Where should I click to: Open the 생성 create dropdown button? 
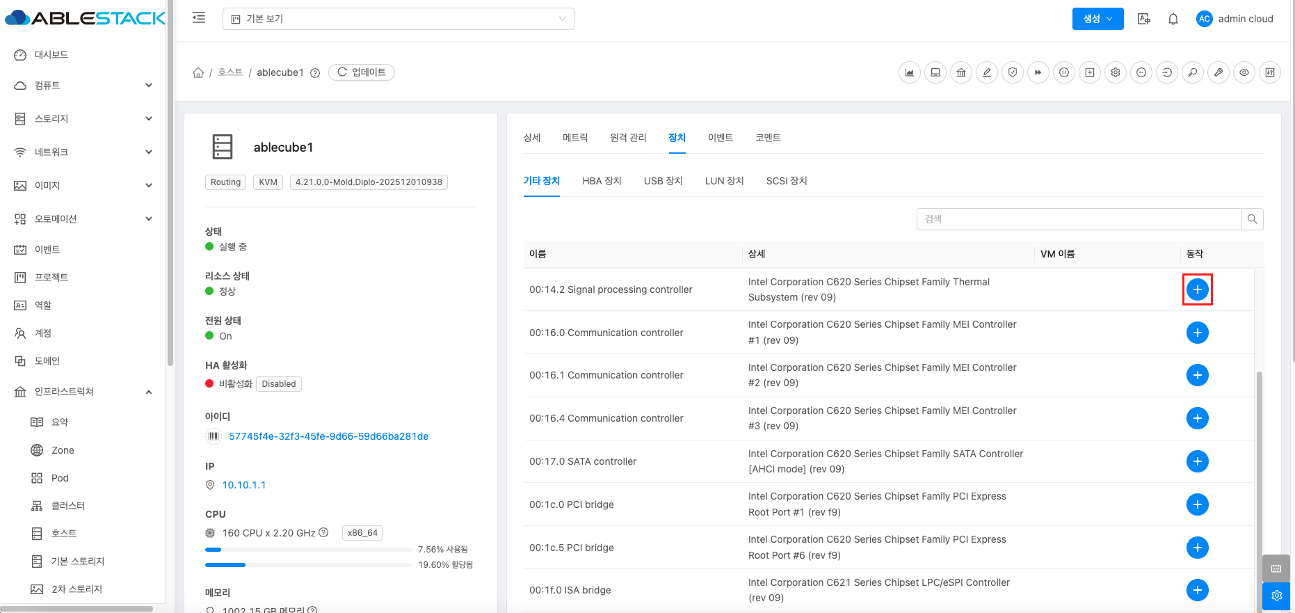pyautogui.click(x=1097, y=19)
